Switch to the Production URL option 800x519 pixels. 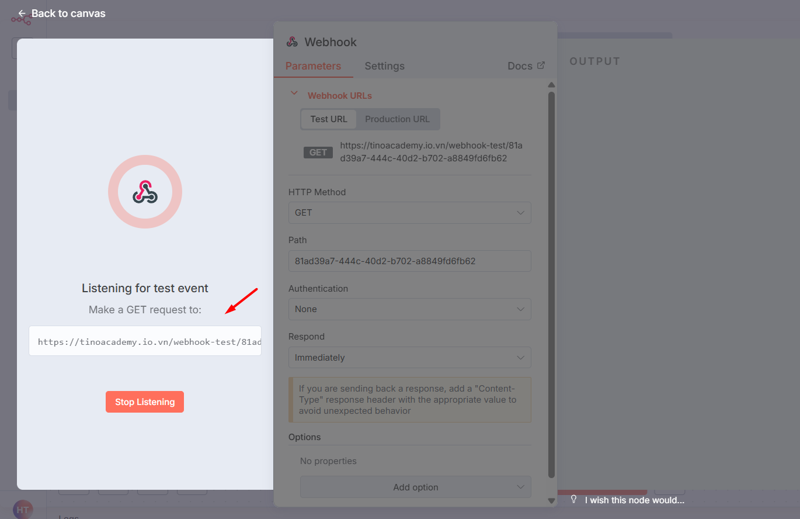click(x=397, y=119)
